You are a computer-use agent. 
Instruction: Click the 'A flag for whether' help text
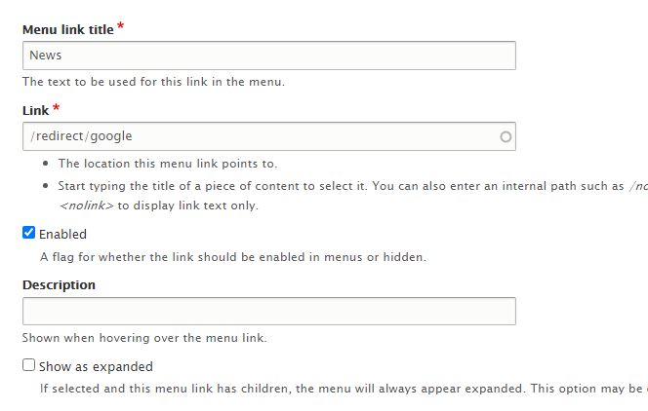point(232,258)
